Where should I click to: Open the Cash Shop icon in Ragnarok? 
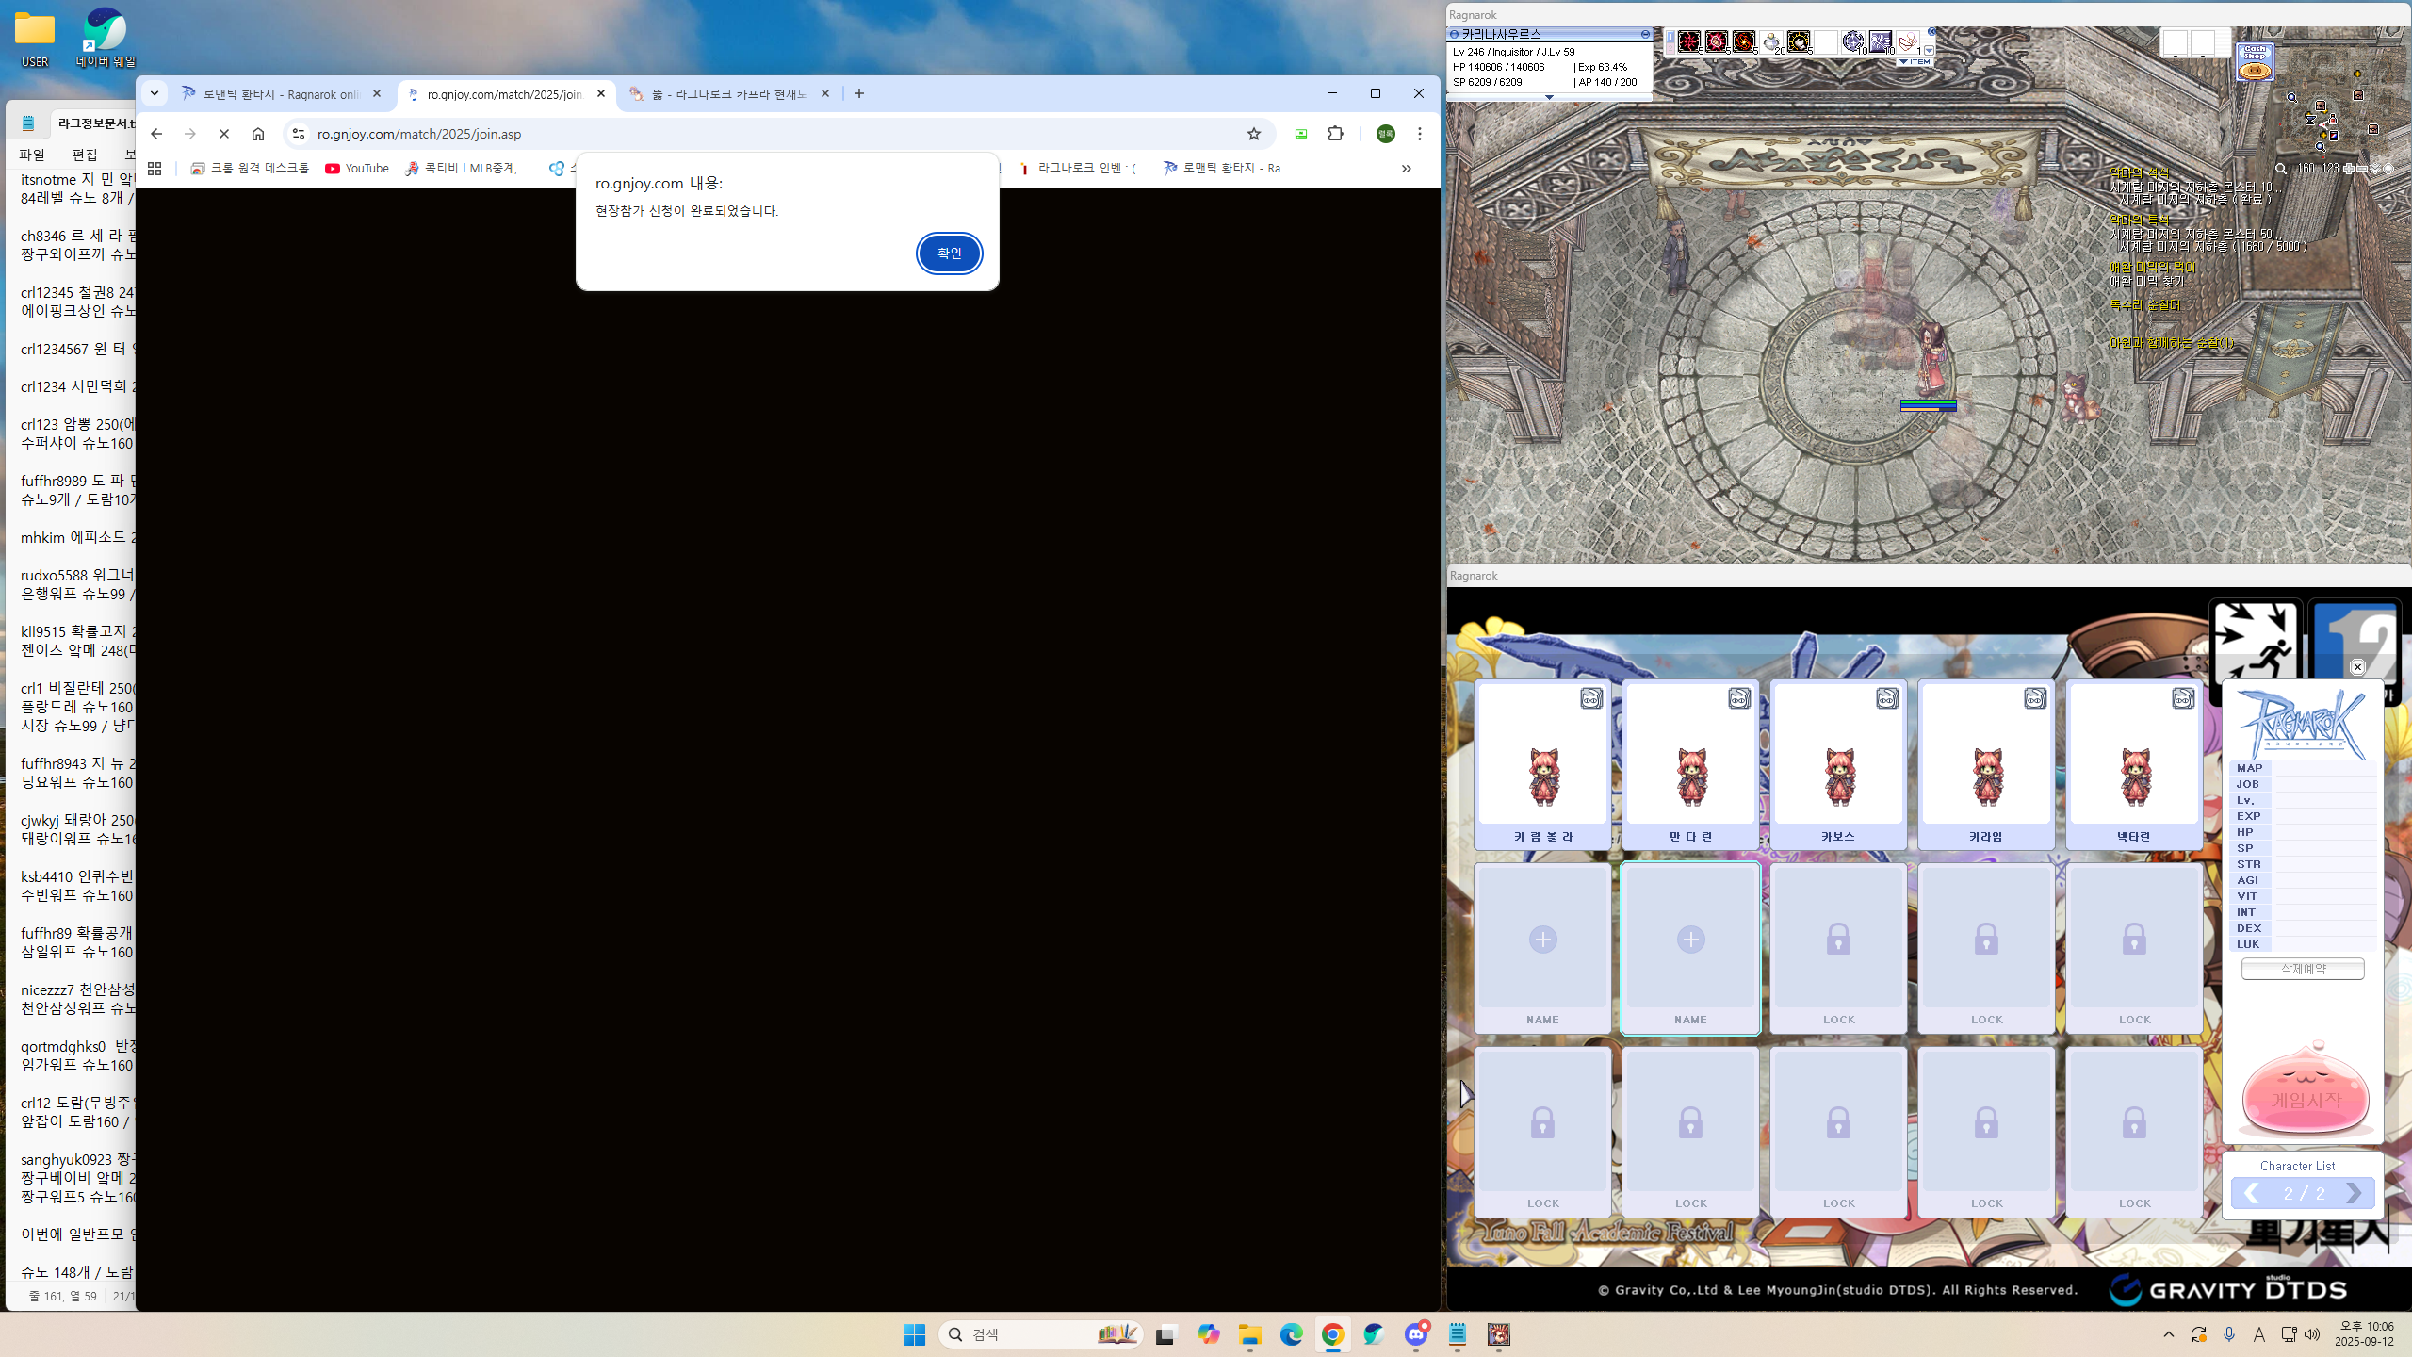(2255, 62)
